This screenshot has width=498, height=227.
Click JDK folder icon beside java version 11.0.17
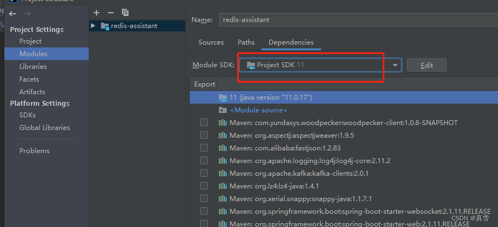[223, 98]
